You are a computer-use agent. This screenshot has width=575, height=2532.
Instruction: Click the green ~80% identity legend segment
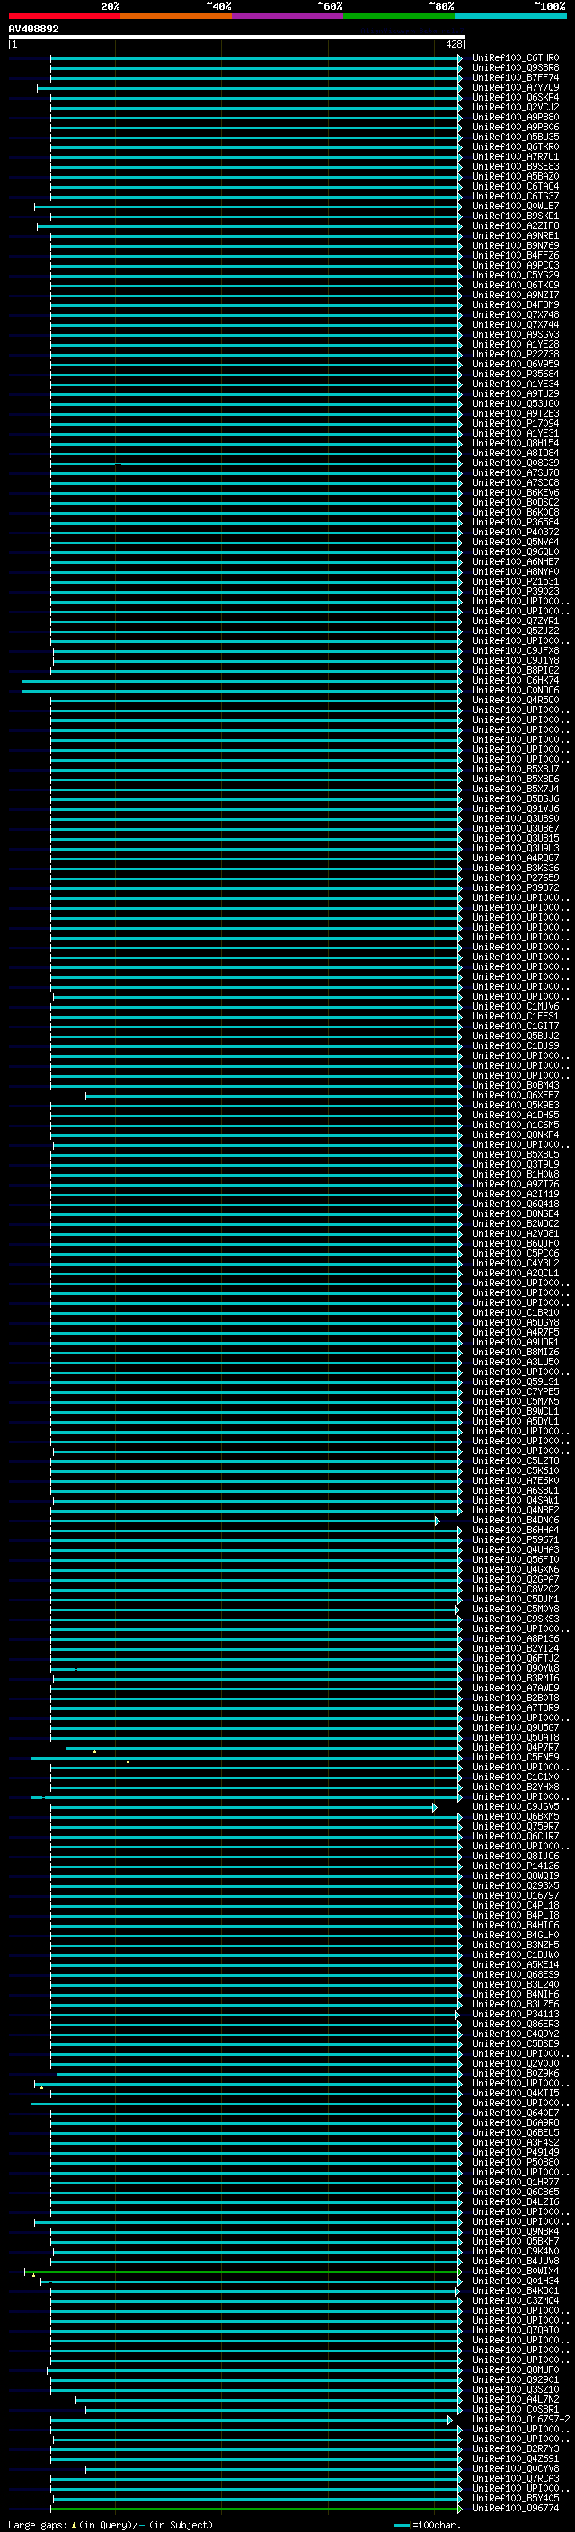[x=399, y=16]
